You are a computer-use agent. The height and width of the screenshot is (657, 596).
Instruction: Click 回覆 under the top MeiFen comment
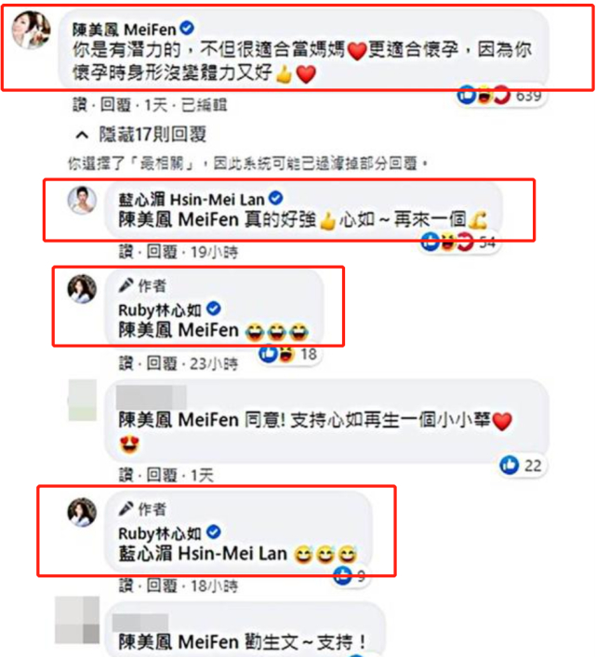(115, 105)
